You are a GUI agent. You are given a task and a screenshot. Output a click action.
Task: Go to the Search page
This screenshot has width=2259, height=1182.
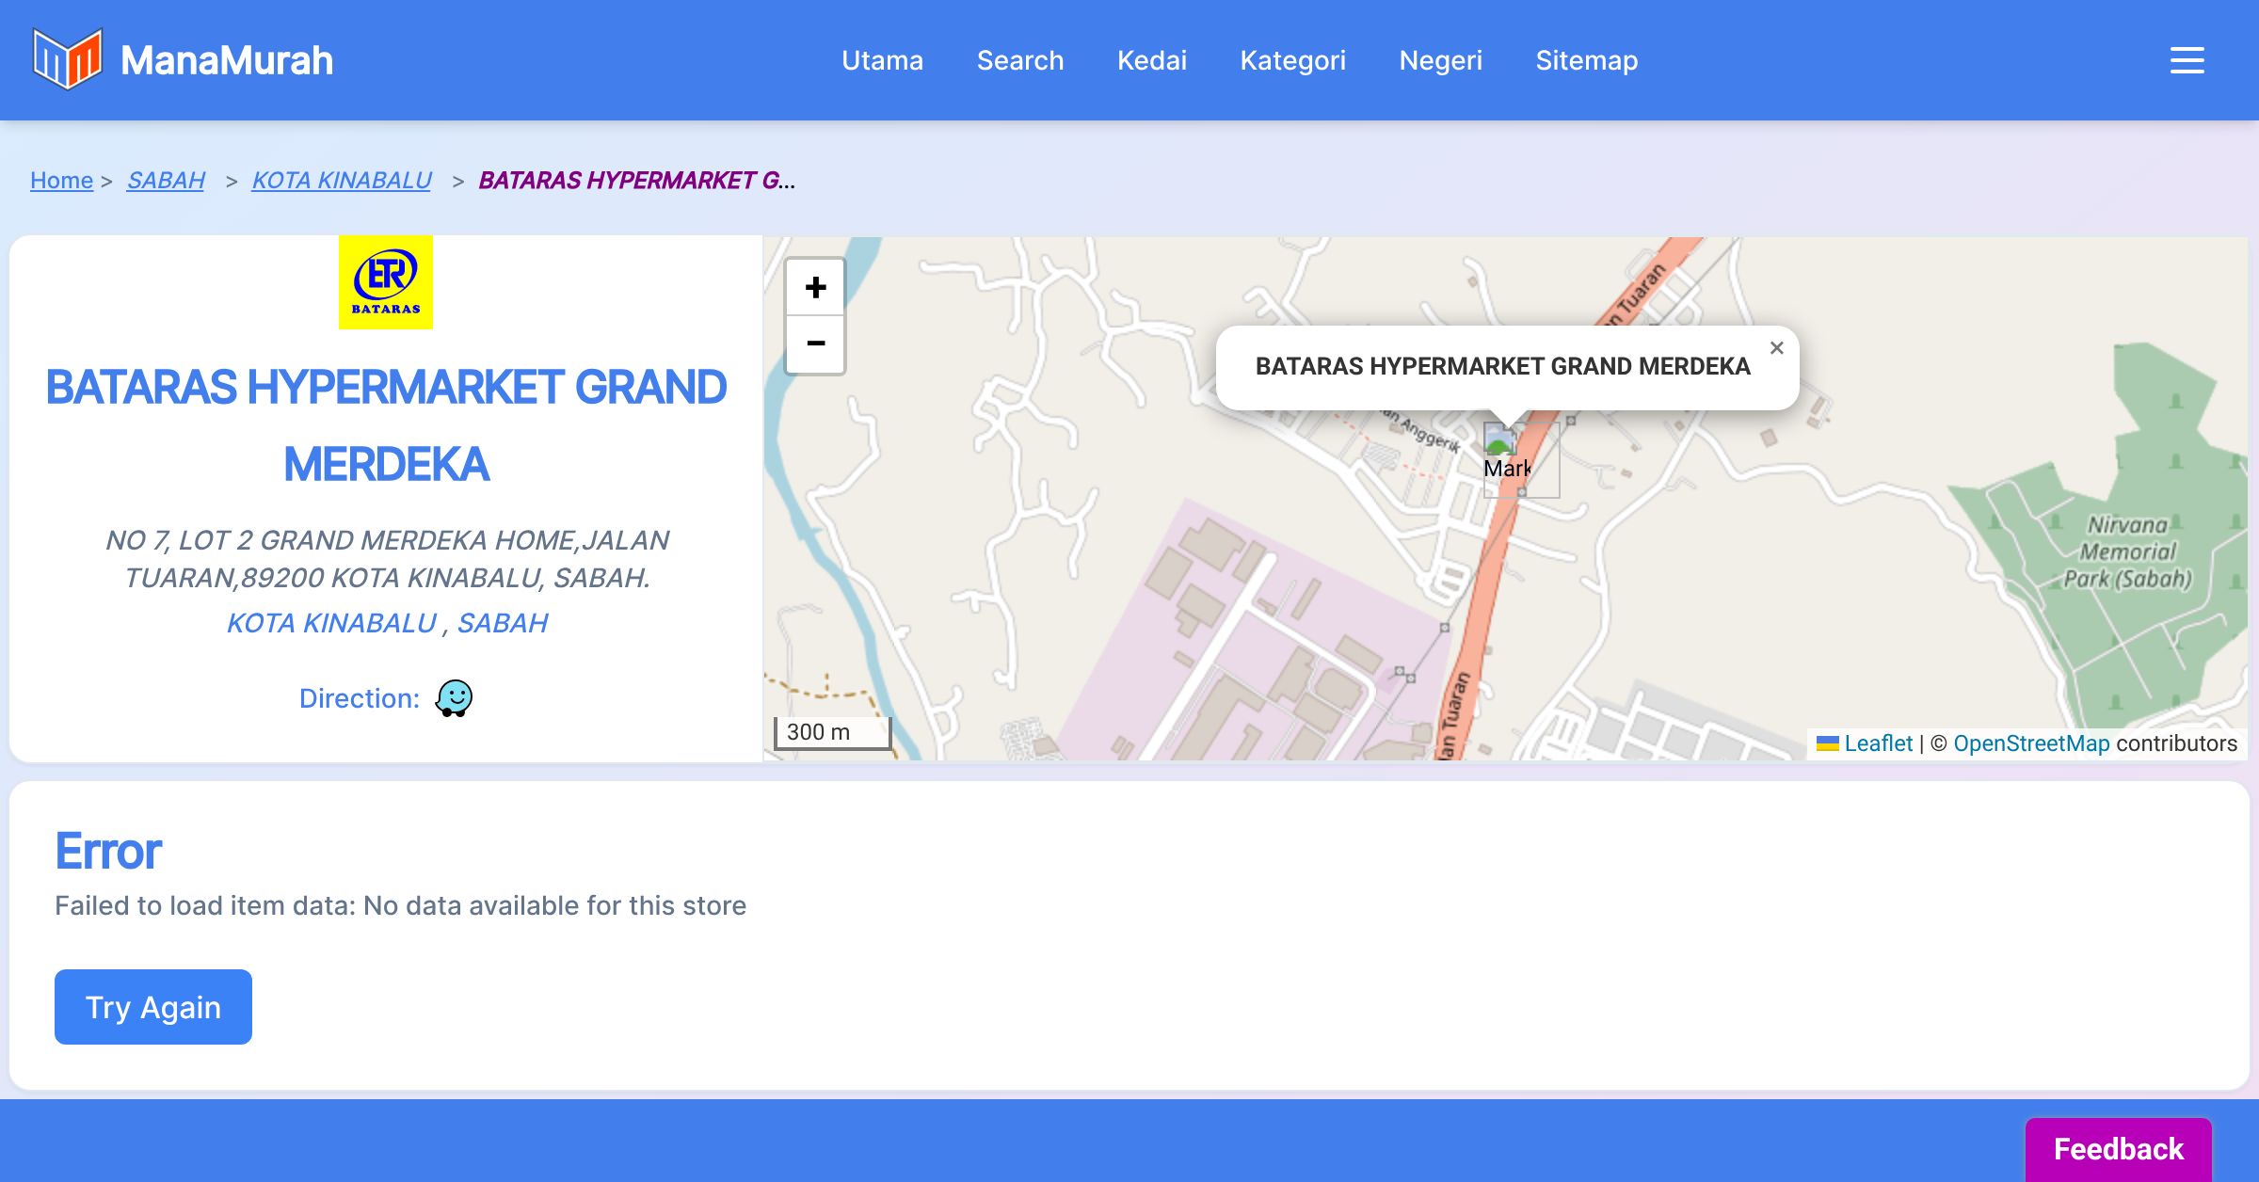1019,60
